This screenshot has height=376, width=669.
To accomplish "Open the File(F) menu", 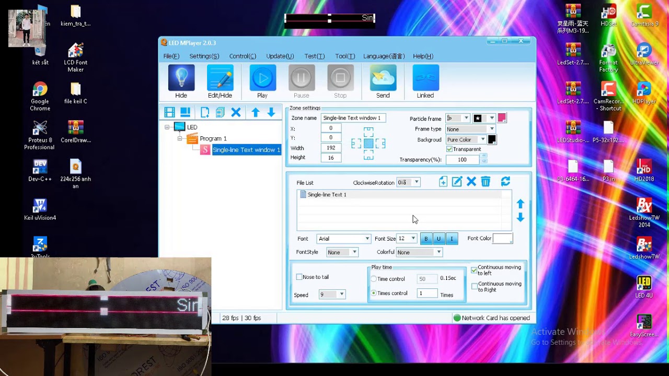I will click(171, 56).
